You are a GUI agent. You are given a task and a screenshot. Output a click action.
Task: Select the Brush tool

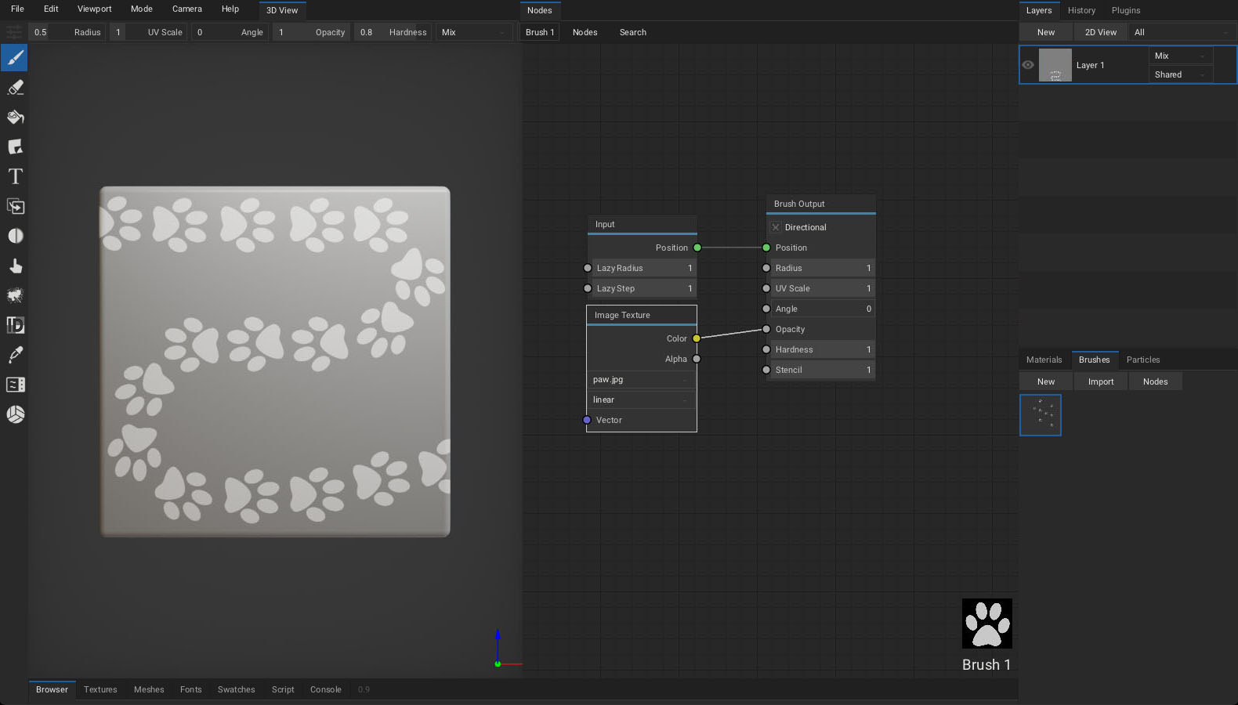click(x=15, y=58)
